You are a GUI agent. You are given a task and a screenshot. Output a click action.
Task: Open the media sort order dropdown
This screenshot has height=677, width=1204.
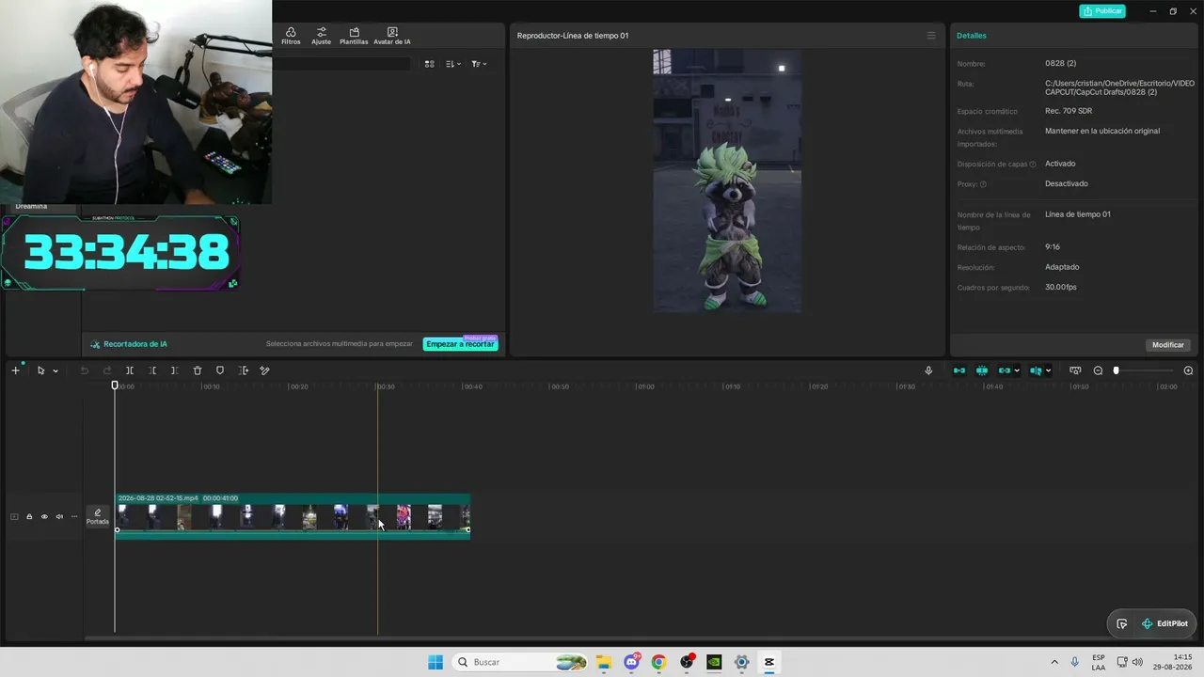[453, 64]
